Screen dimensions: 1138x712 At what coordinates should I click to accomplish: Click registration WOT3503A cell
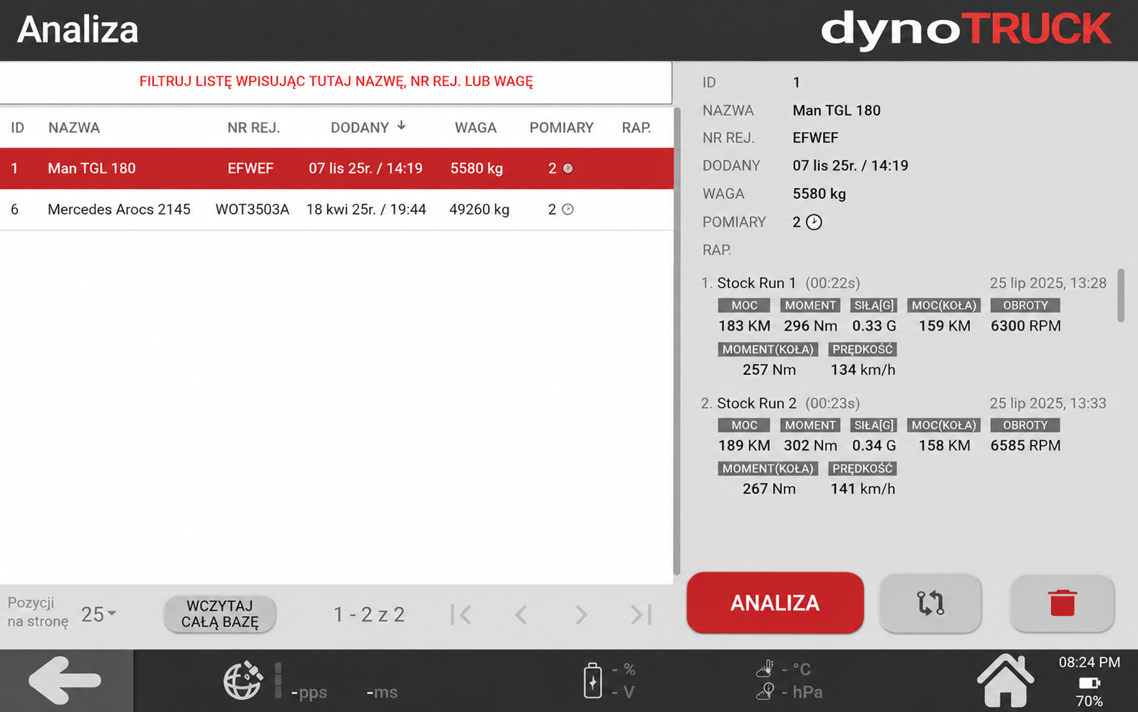click(252, 210)
